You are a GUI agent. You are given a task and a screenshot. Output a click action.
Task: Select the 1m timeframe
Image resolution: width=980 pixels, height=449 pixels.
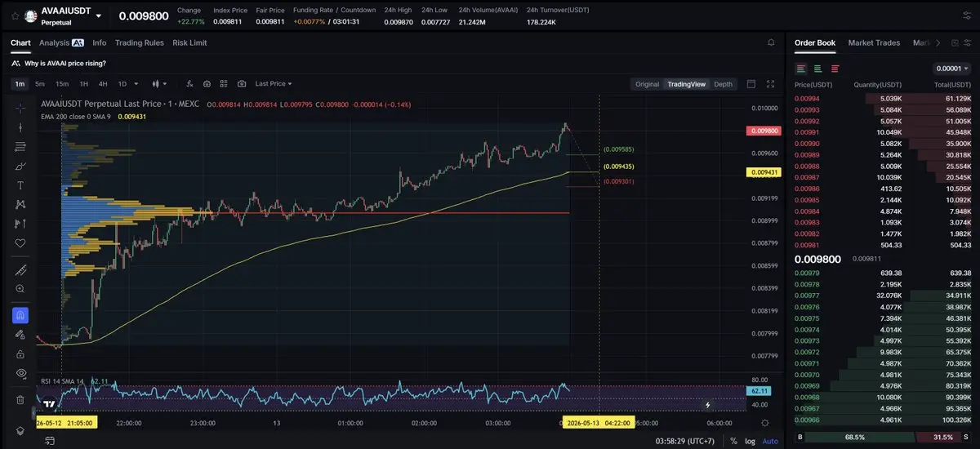[x=20, y=83]
